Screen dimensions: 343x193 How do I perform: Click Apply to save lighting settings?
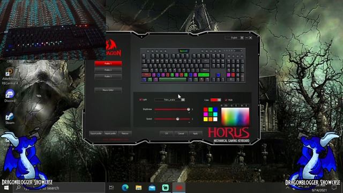195,133
